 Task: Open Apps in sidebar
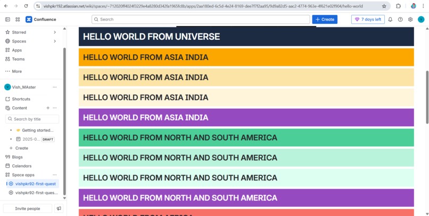coord(16,50)
